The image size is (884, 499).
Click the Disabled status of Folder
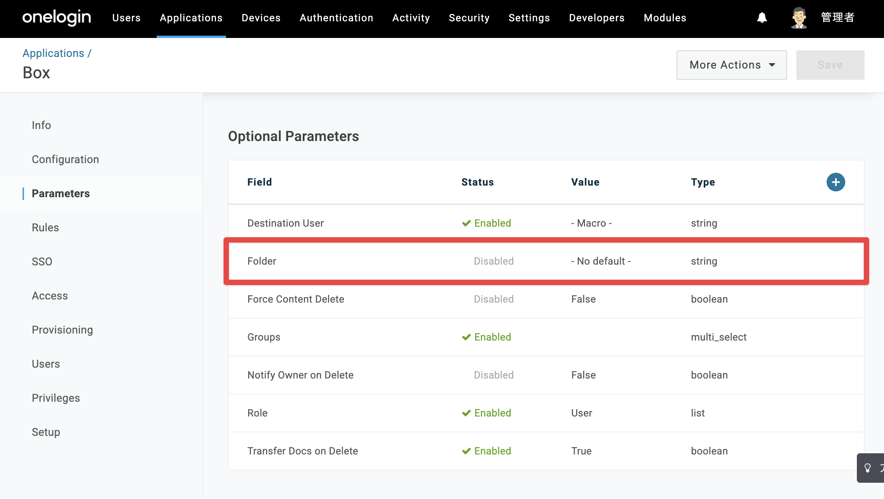494,261
